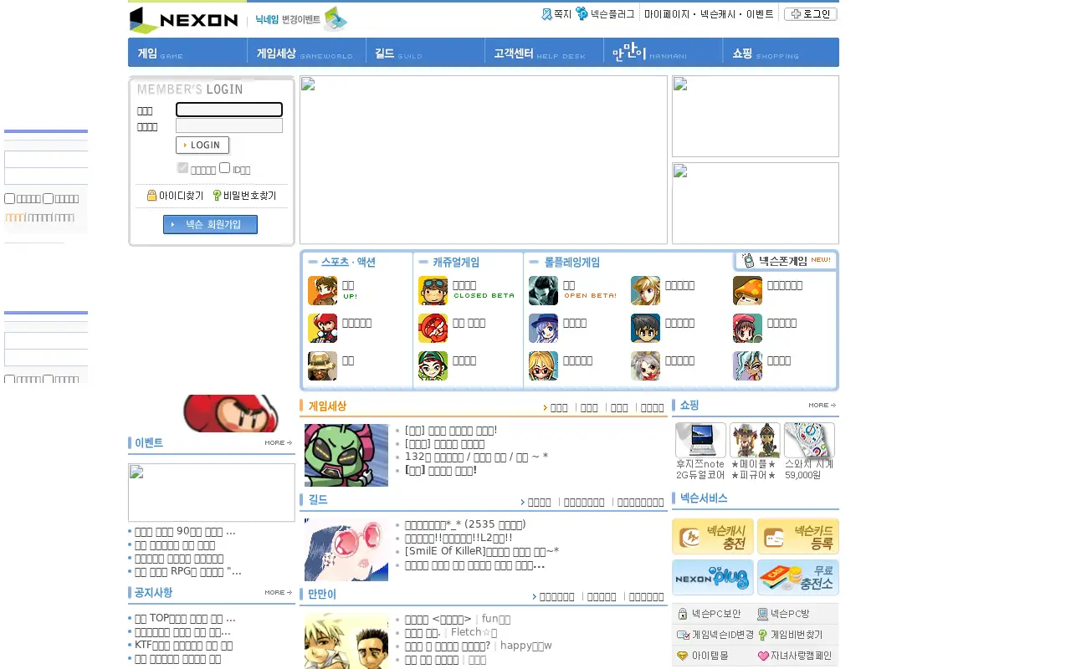Viewport: 1071px width, 669px height.
Task: Open the angry red ball game icon
Action: point(433,328)
